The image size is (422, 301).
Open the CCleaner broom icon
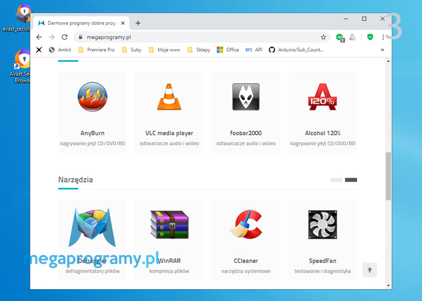[x=246, y=224]
